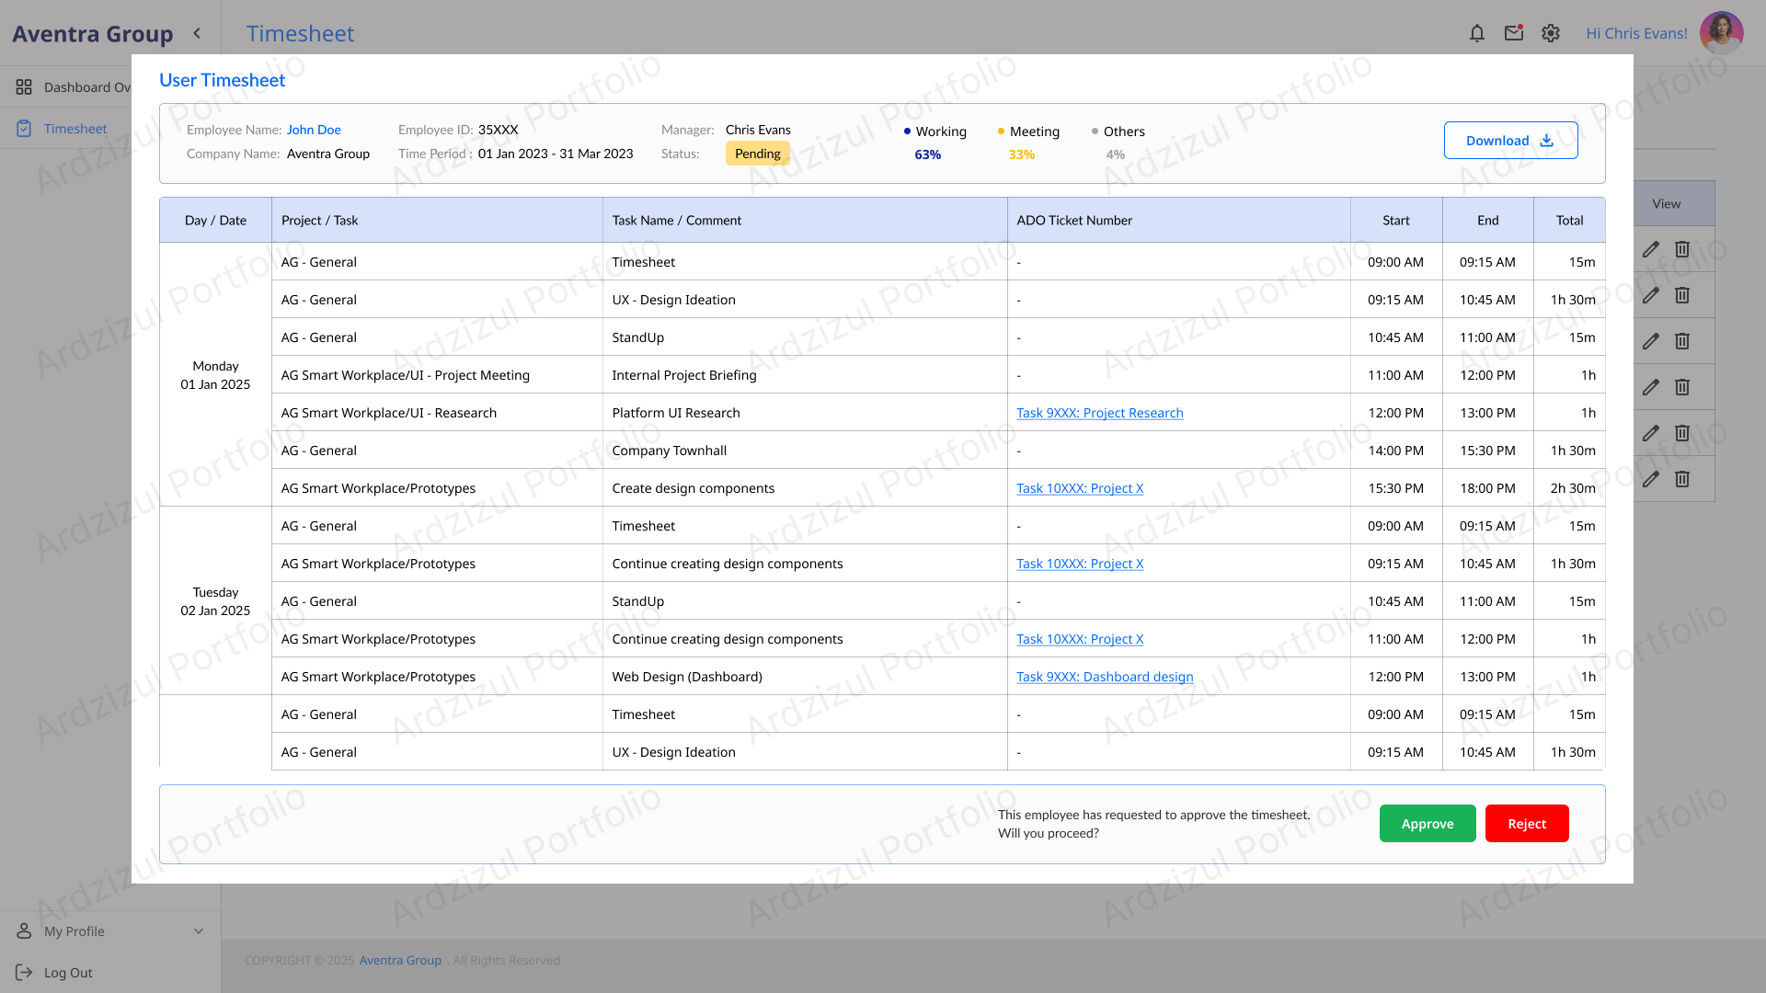The image size is (1766, 993).
Task: Click the second row edit pencil icon behind dialog
Action: (x=1651, y=295)
